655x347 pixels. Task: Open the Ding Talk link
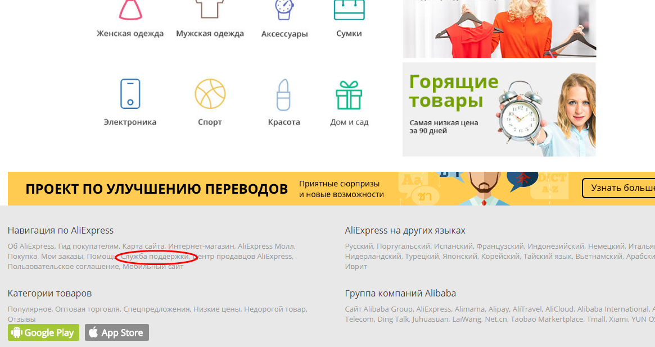coord(392,319)
